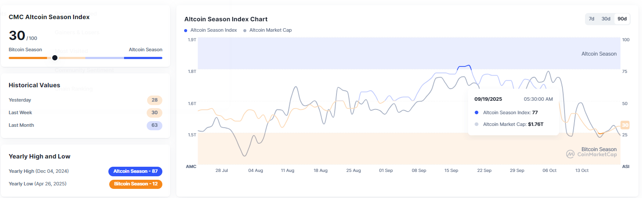
Task: Click the gray Market Cap tooltip dot
Action: point(477,124)
